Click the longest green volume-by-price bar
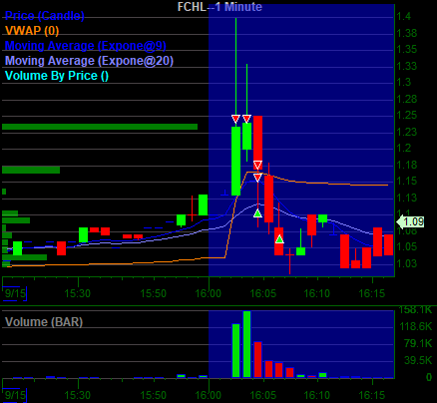437x403 pixels. point(100,127)
